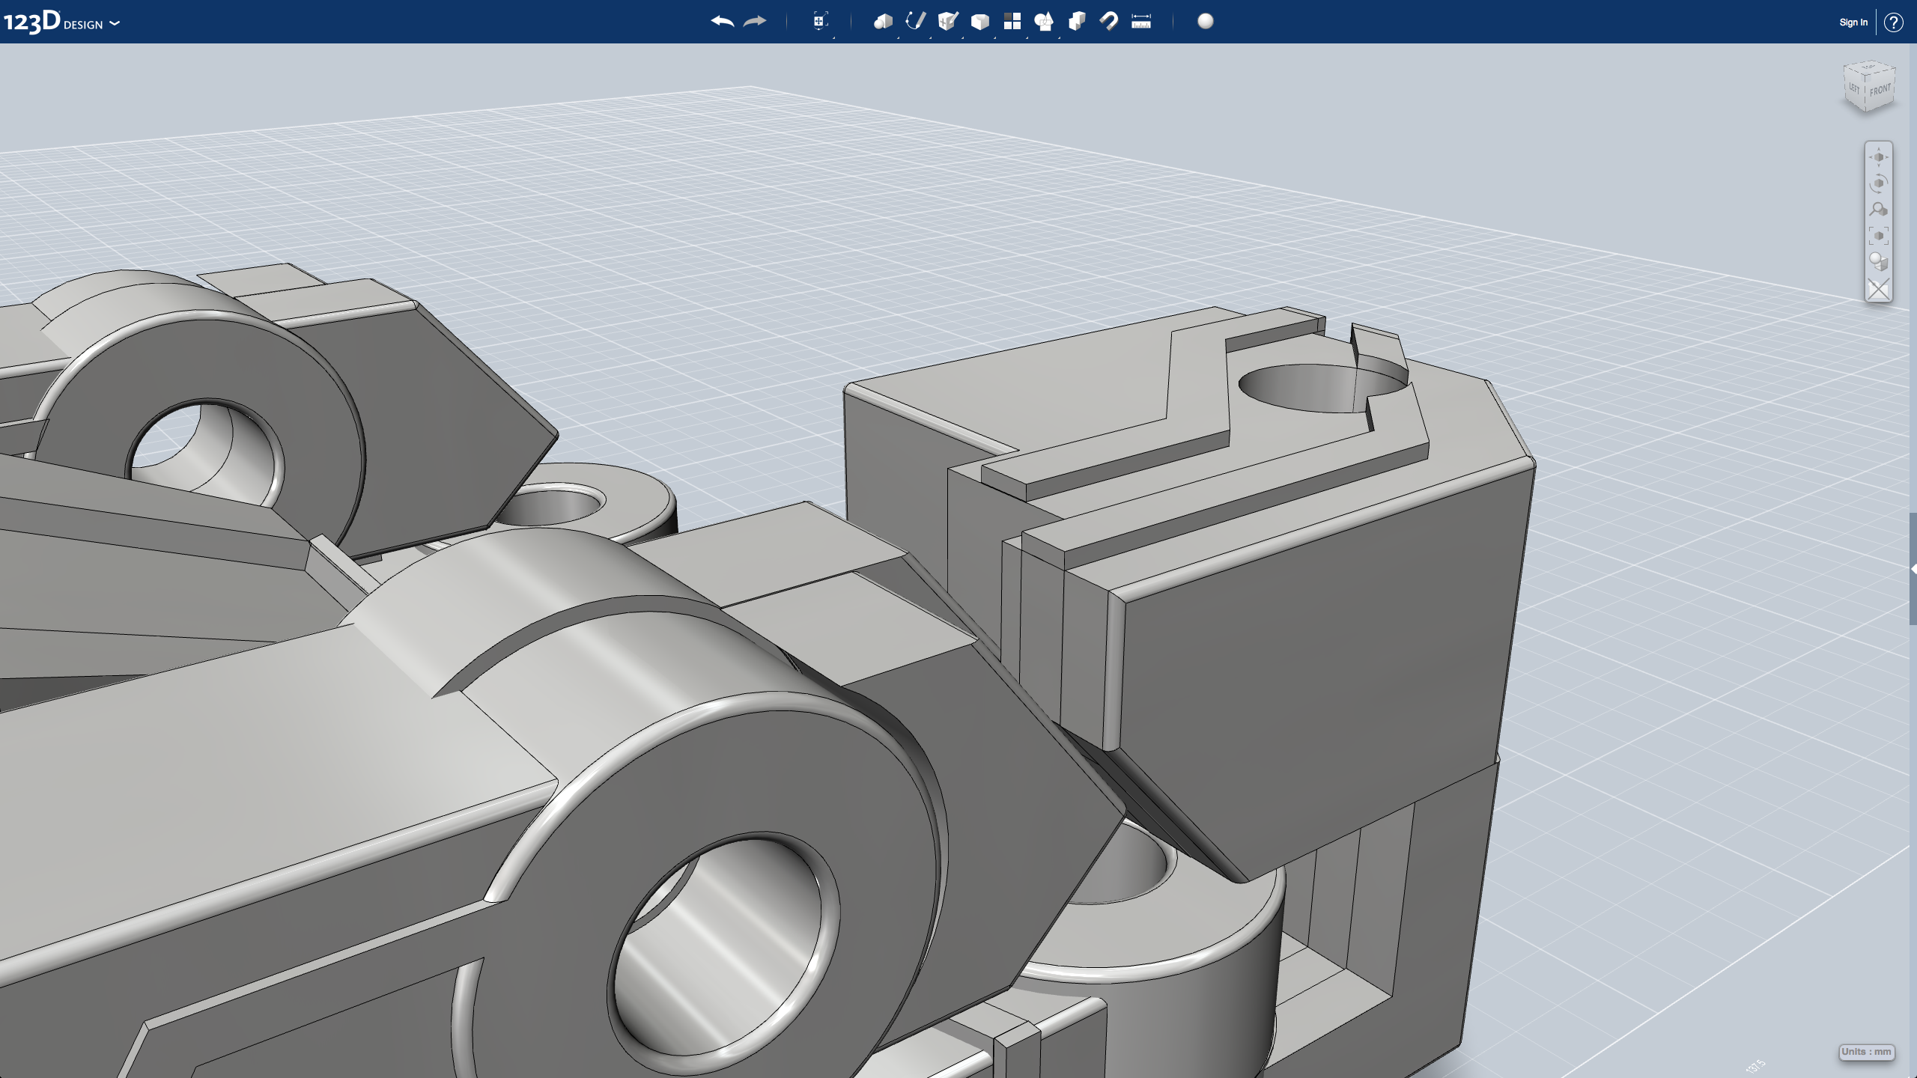
Task: Select the Sketch pencil tool
Action: coord(915,22)
